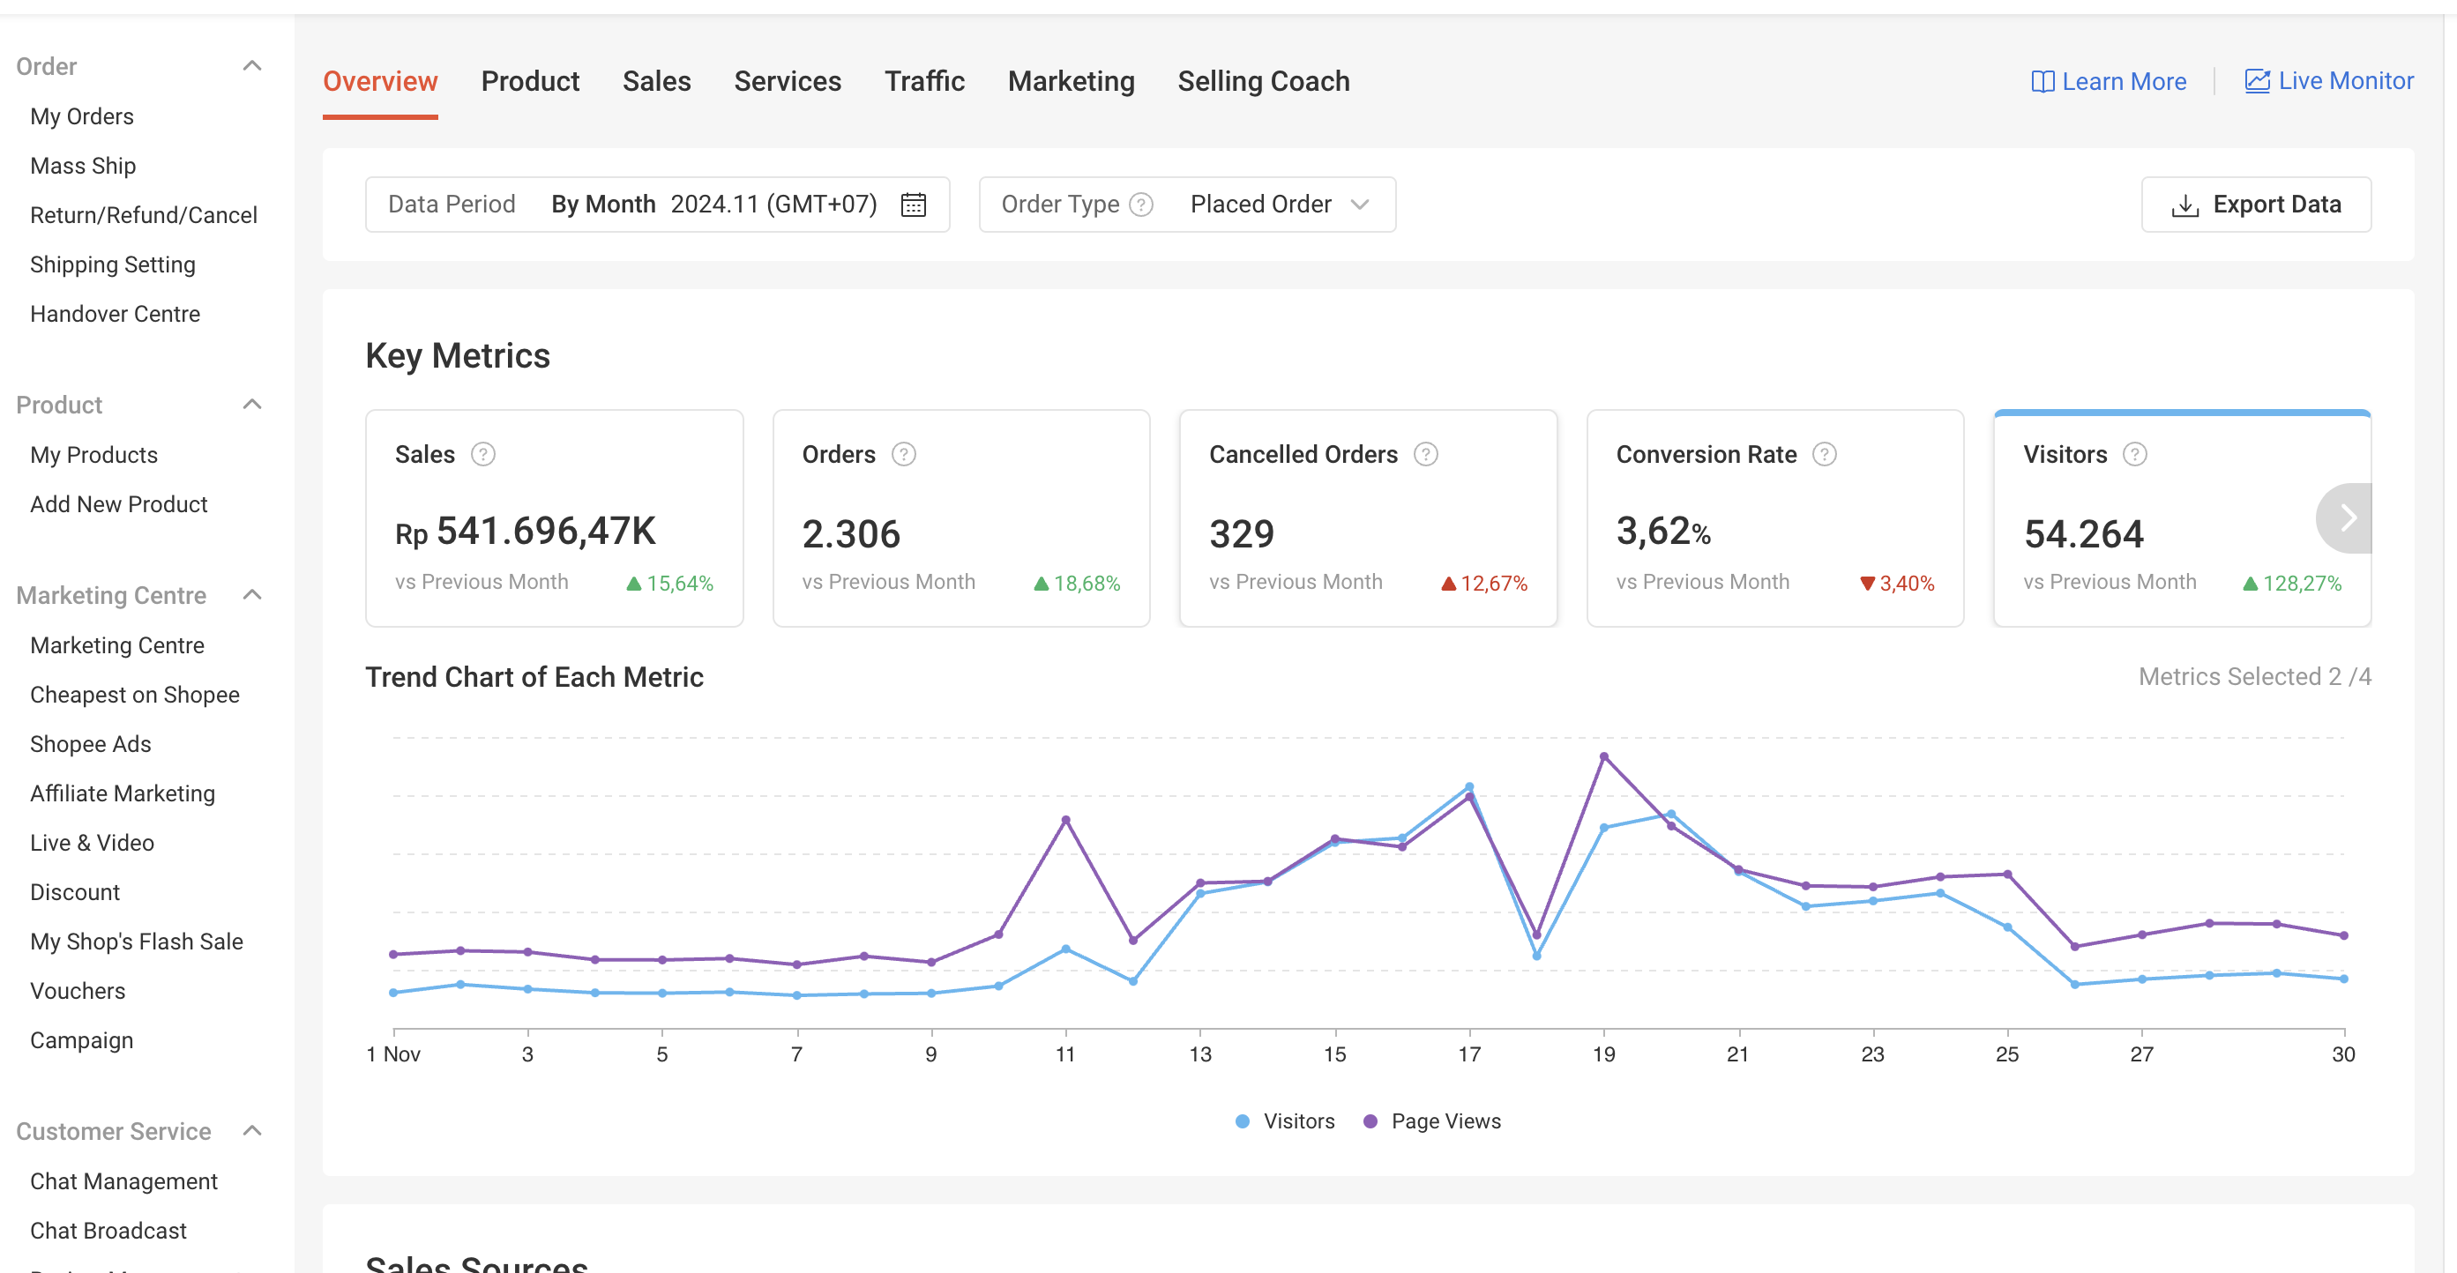
Task: Open the Cancelled Orders info tooltip icon
Action: (x=1425, y=455)
